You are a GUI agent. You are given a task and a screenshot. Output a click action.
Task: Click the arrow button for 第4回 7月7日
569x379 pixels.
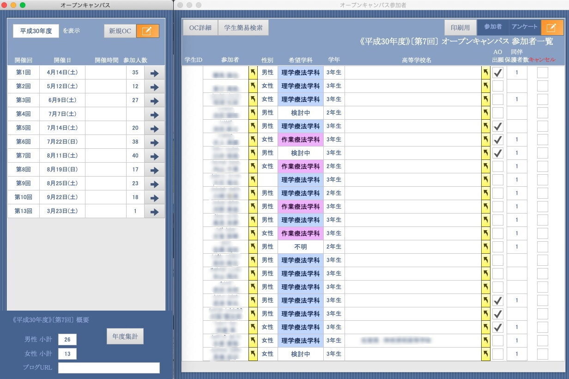(154, 115)
